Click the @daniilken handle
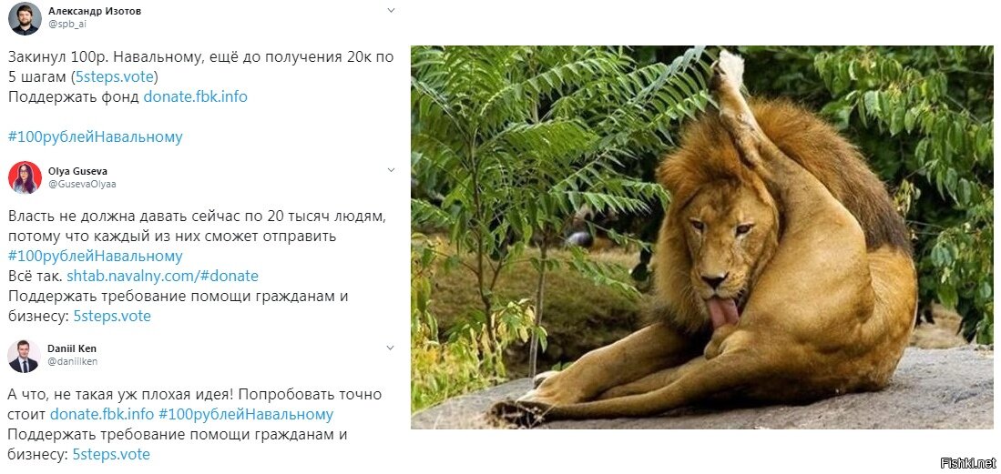Image resolution: width=1001 pixels, height=474 pixels. click(72, 362)
